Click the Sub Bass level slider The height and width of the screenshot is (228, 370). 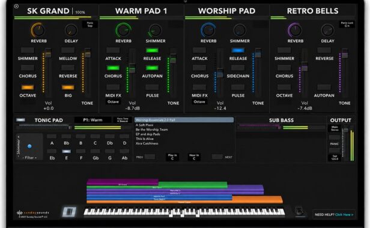279,128
